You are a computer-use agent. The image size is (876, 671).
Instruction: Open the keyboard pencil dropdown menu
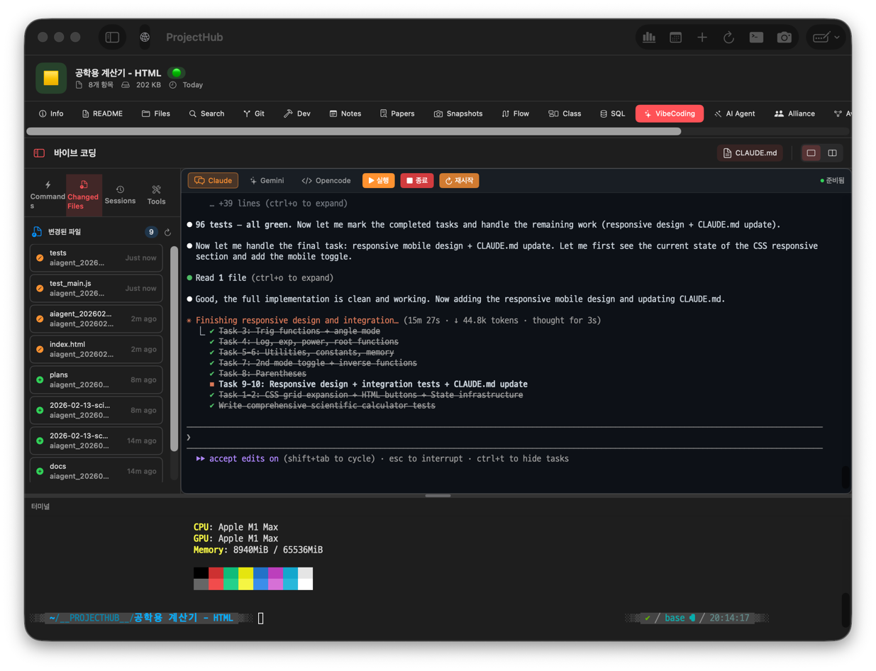point(826,38)
